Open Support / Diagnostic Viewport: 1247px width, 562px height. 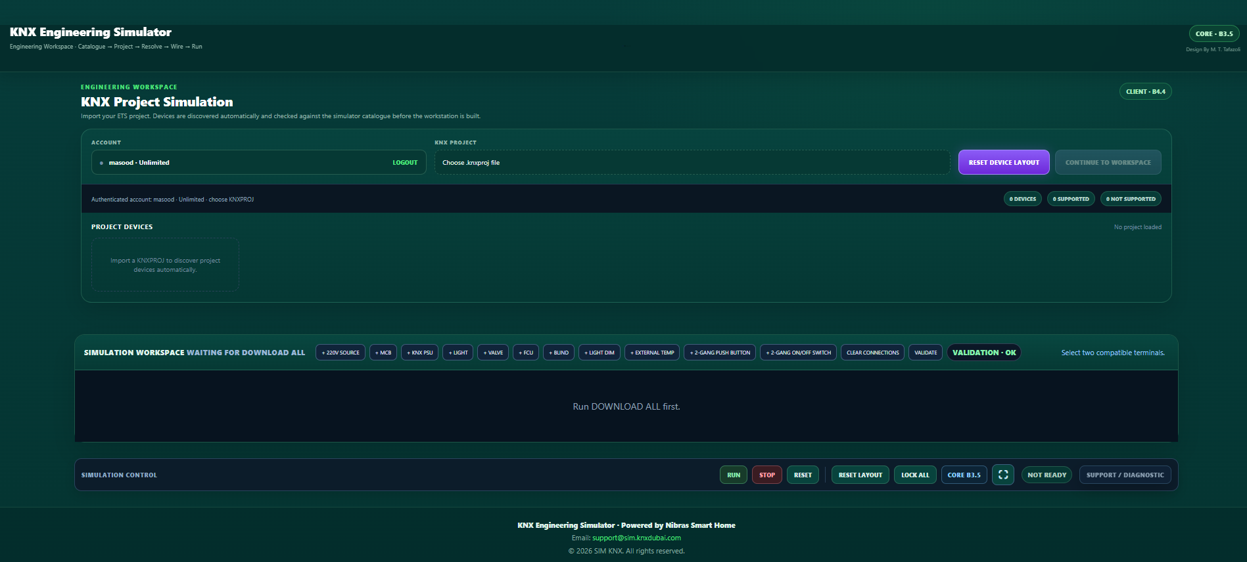[x=1125, y=475]
